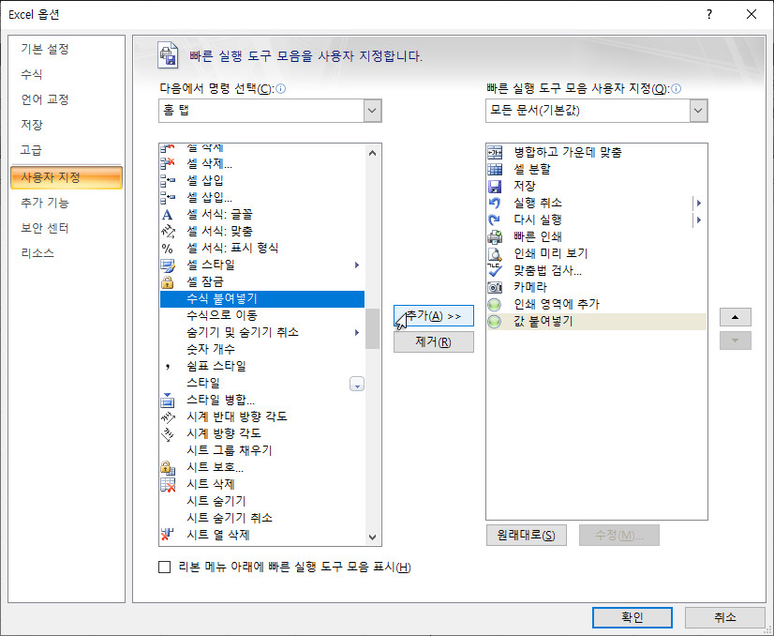Click the 병합하고 가운데 맞춤 icon in toolbar list
Viewport: 774px width, 636px height.
[495, 152]
